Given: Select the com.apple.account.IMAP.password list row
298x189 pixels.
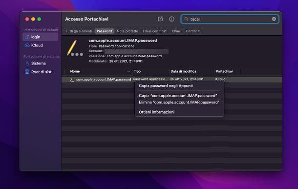Looking at the screenshot, I should [172, 80].
